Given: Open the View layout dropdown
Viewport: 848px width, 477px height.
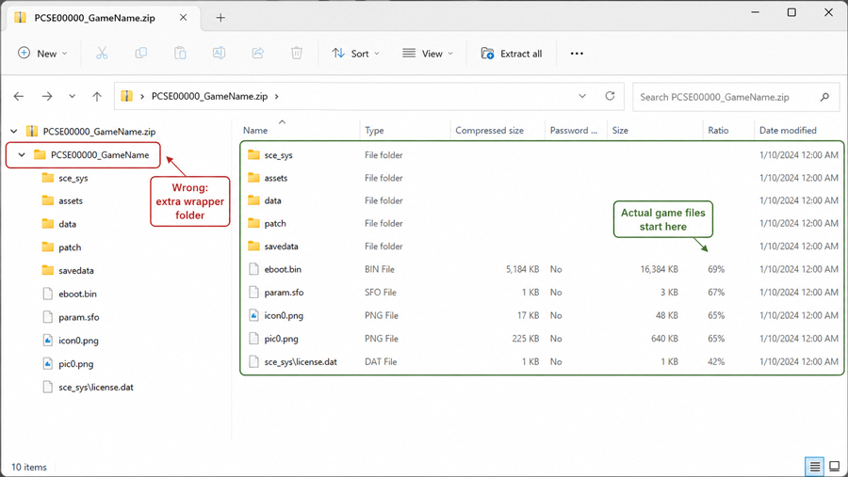Looking at the screenshot, I should pos(427,53).
